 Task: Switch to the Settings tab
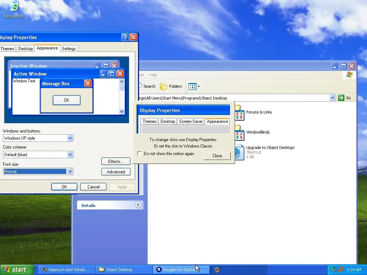(x=69, y=49)
